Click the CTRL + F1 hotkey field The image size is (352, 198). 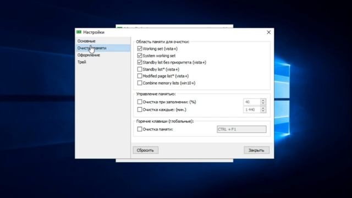pos(241,129)
